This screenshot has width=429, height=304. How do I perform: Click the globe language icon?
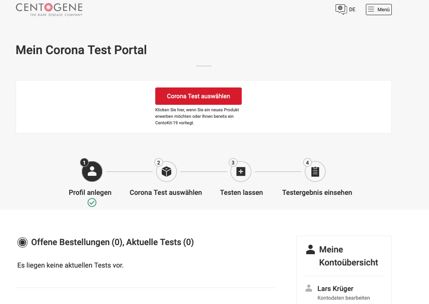[x=341, y=9]
